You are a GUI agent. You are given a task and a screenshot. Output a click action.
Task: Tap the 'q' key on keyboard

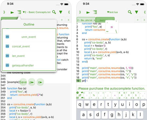click(80, 105)
